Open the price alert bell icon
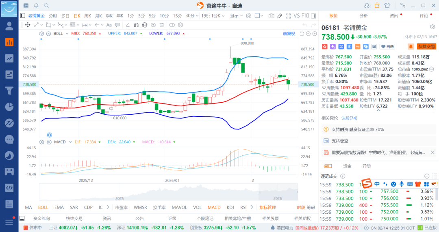The image size is (439, 232). coord(411,47)
